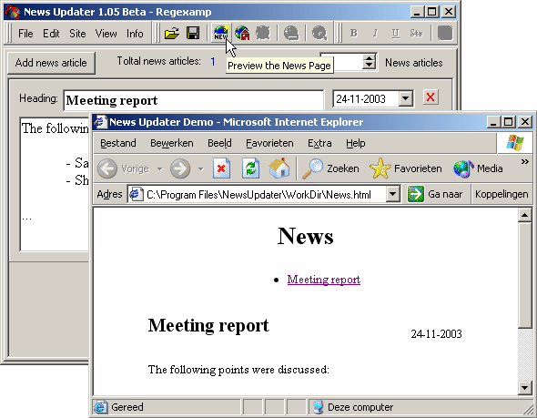This screenshot has width=537, height=418.
Task: Open file icon in News Updater toolbar
Action: pyautogui.click(x=172, y=33)
